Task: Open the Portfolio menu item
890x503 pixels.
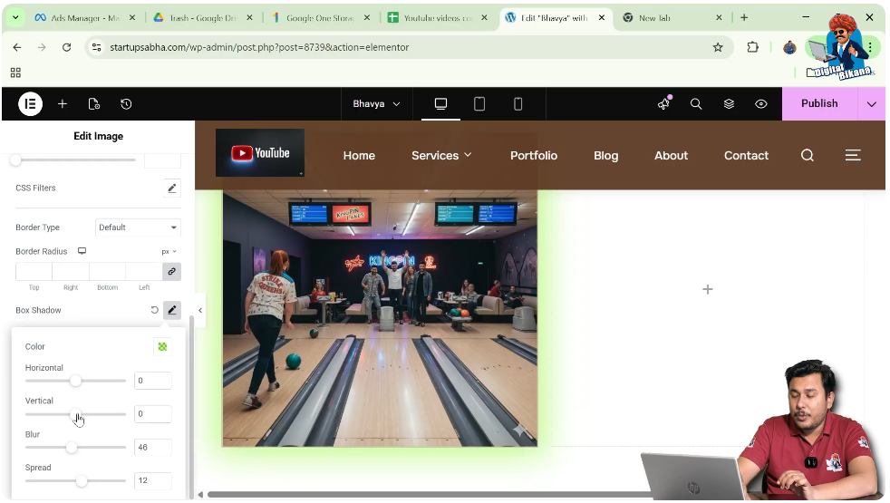Action: point(533,156)
